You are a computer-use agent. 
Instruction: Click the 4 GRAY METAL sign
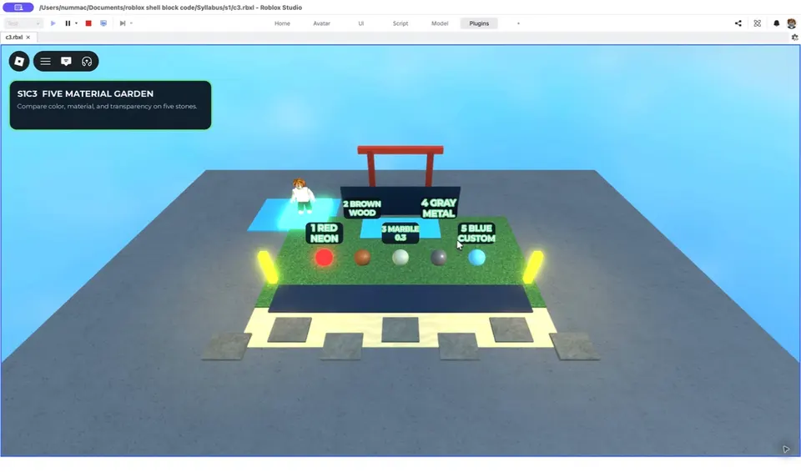click(x=438, y=208)
